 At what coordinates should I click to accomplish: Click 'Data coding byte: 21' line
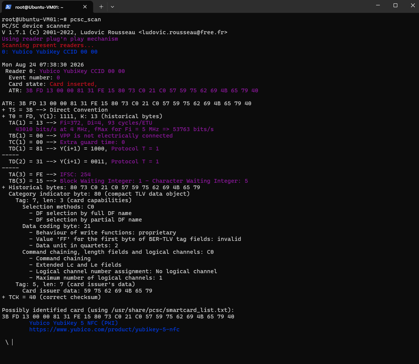56,226
